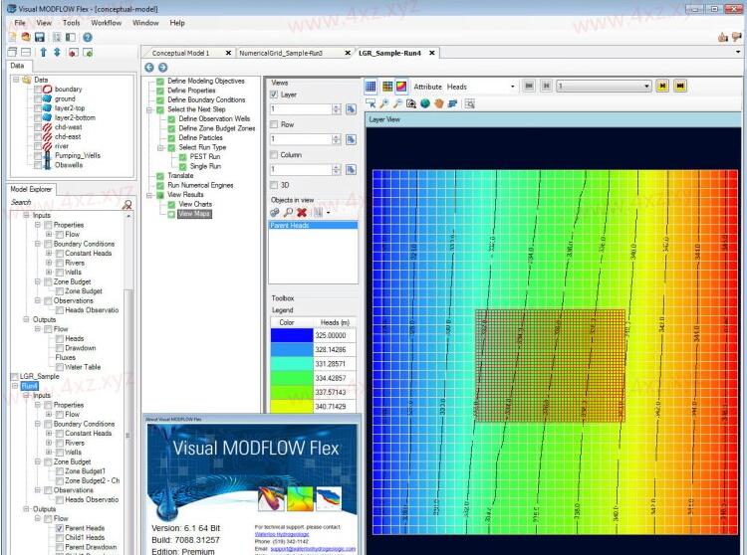Toggle the colored cells grid icon

(387, 87)
